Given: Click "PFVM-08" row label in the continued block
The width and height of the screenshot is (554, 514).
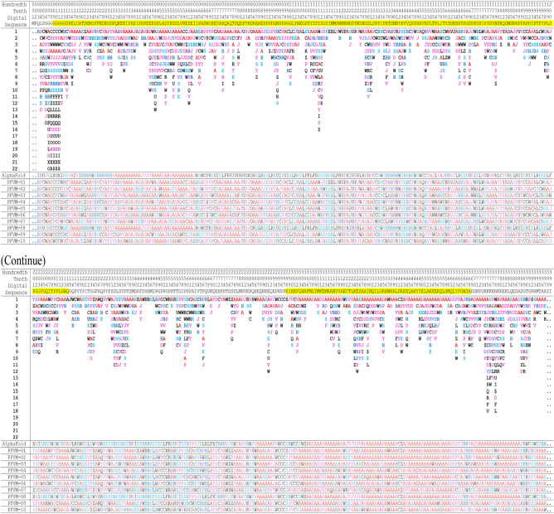Looking at the screenshot, I should click(x=17, y=497).
